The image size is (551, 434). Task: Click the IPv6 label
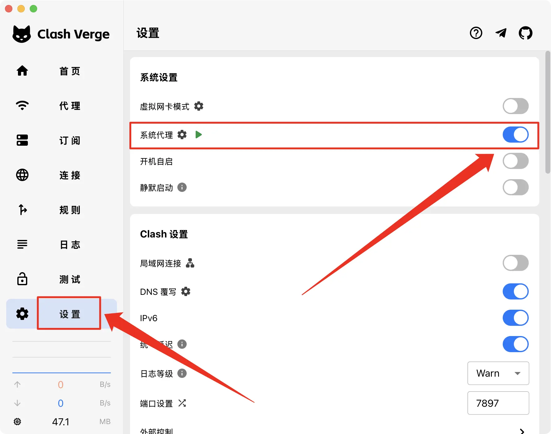[149, 318]
